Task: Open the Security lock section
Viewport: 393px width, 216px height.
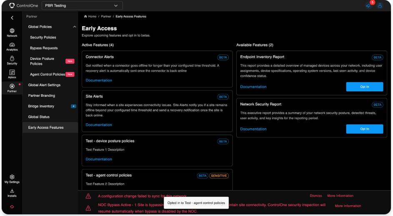Action: click(12, 60)
